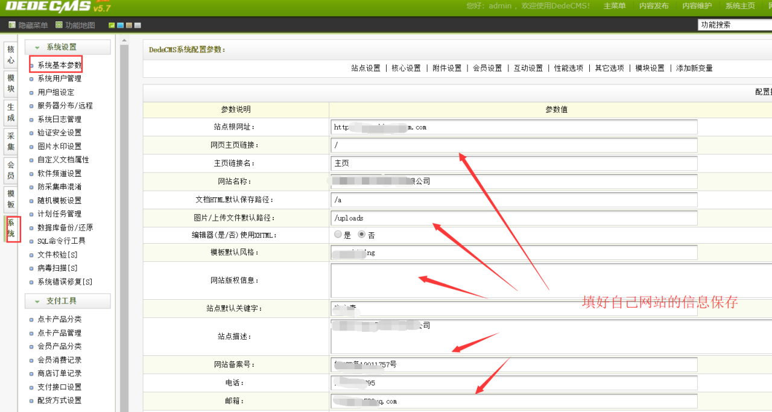This screenshot has width=772, height=412.
Task: Open 支付接口设置 in the sidebar
Action: (x=59, y=387)
